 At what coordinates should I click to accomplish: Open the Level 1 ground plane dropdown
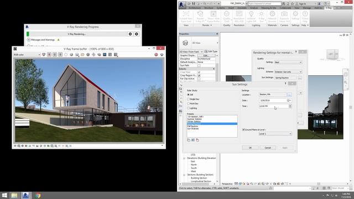click(x=275, y=134)
